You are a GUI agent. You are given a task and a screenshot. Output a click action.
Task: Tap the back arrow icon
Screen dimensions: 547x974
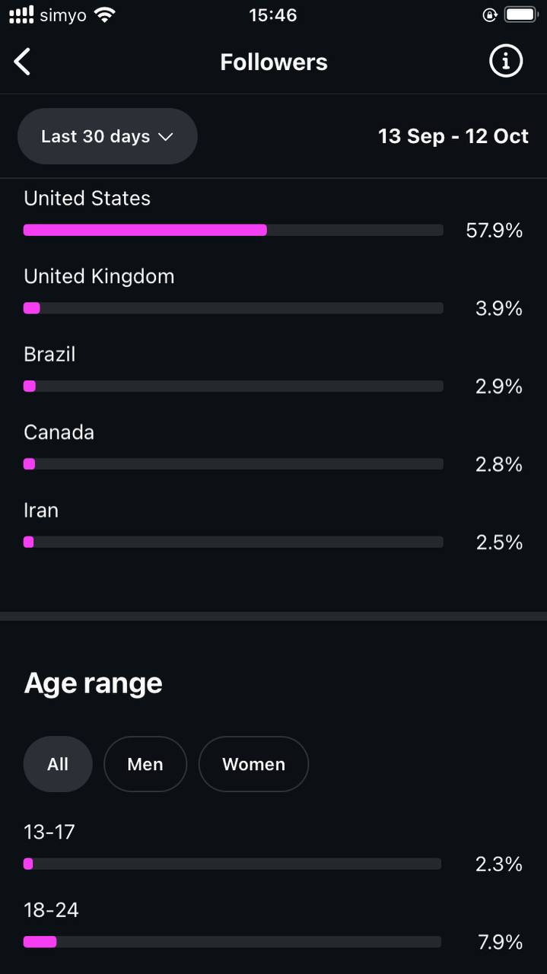point(23,62)
